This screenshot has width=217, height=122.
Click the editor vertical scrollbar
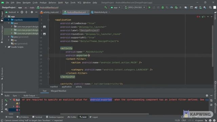(213, 46)
